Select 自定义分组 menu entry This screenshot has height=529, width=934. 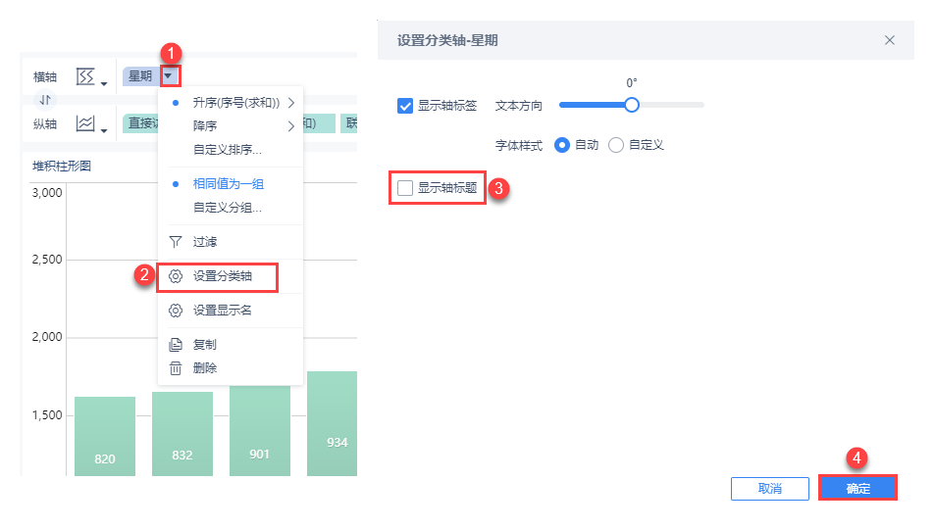(227, 208)
